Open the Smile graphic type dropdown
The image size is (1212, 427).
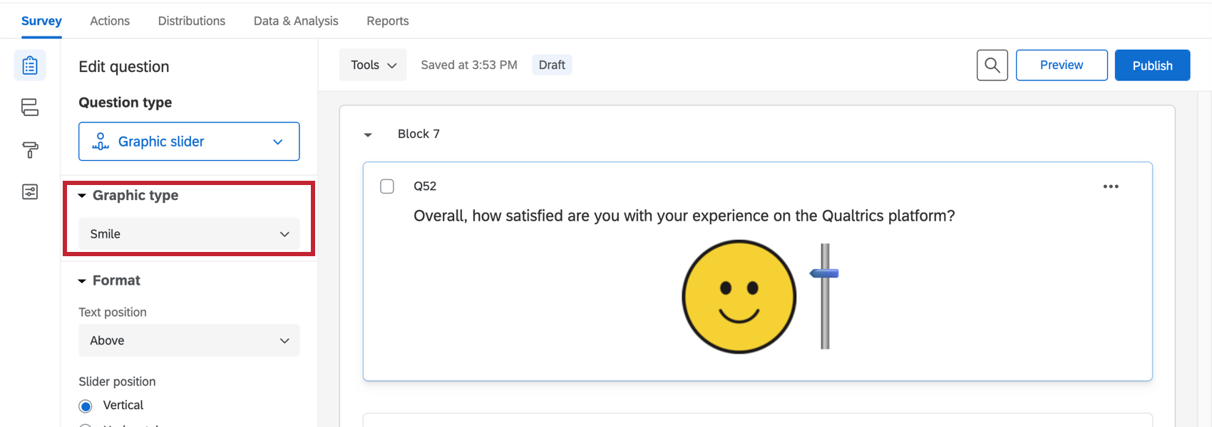(189, 234)
